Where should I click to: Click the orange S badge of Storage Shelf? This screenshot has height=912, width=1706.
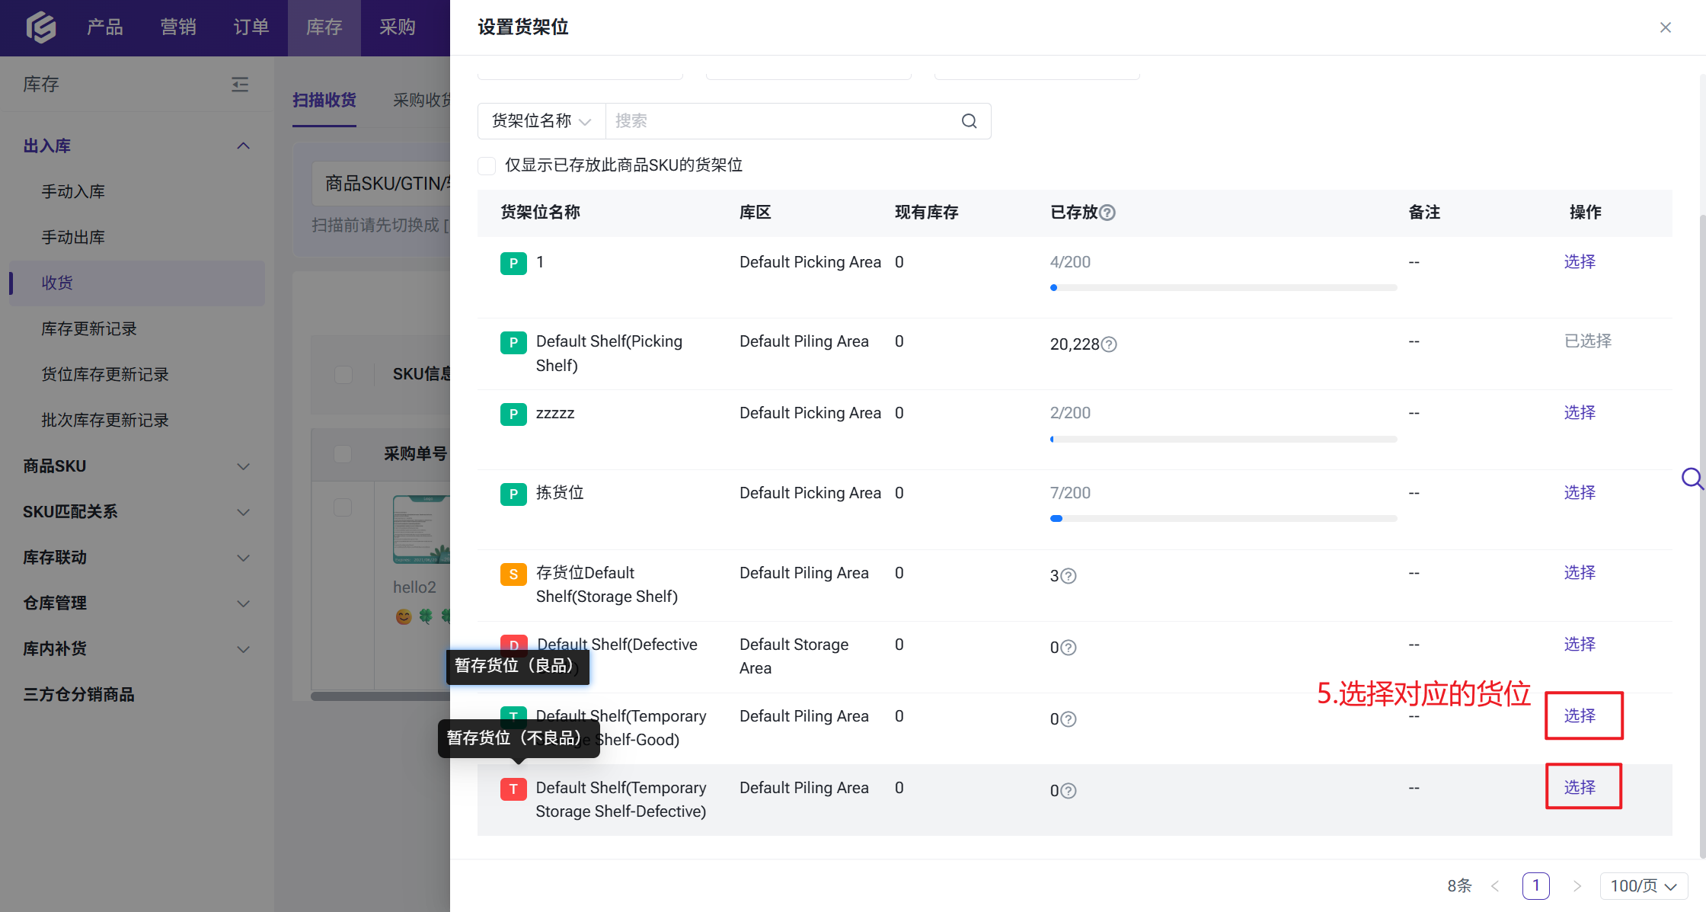pos(513,574)
